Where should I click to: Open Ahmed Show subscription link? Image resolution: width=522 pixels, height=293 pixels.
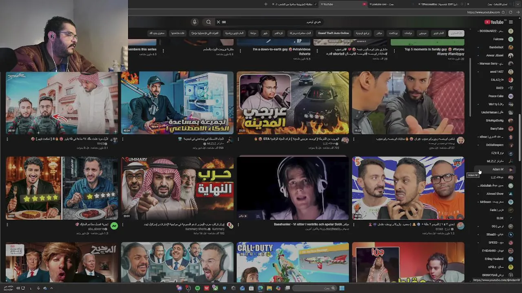click(495, 194)
